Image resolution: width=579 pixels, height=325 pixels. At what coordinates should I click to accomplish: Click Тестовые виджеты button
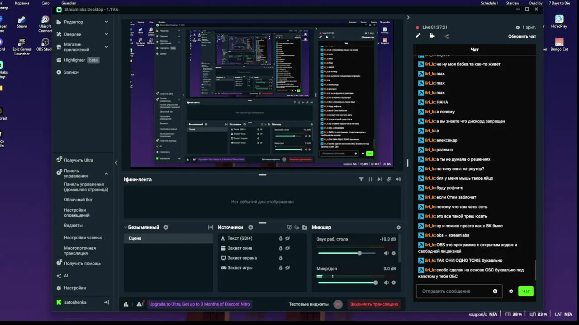tap(309, 304)
